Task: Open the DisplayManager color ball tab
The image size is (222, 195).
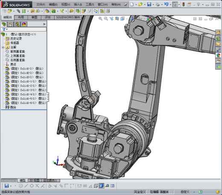Action: (x=24, y=24)
